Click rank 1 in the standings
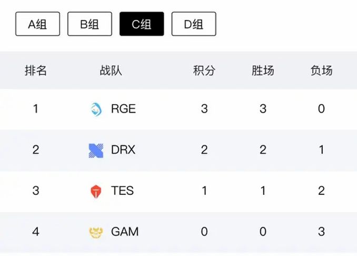 [x=36, y=109]
